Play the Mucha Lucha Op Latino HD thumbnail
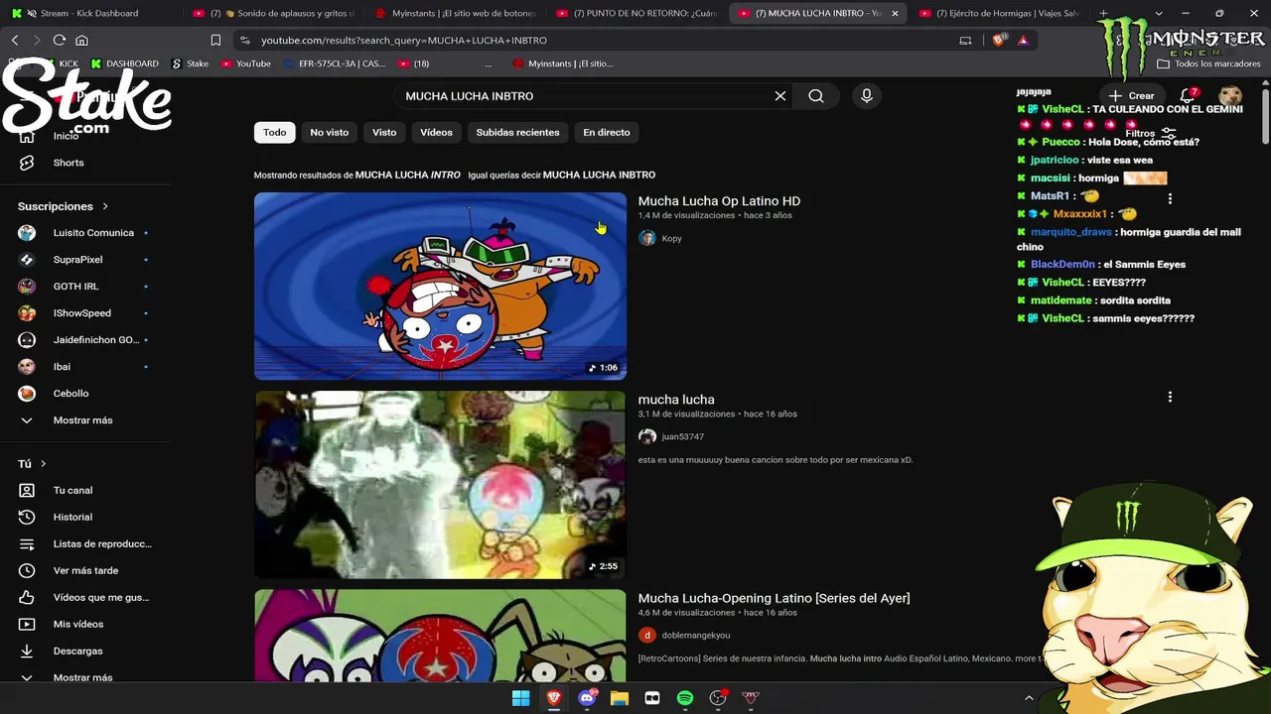This screenshot has height=714, width=1271. (440, 286)
